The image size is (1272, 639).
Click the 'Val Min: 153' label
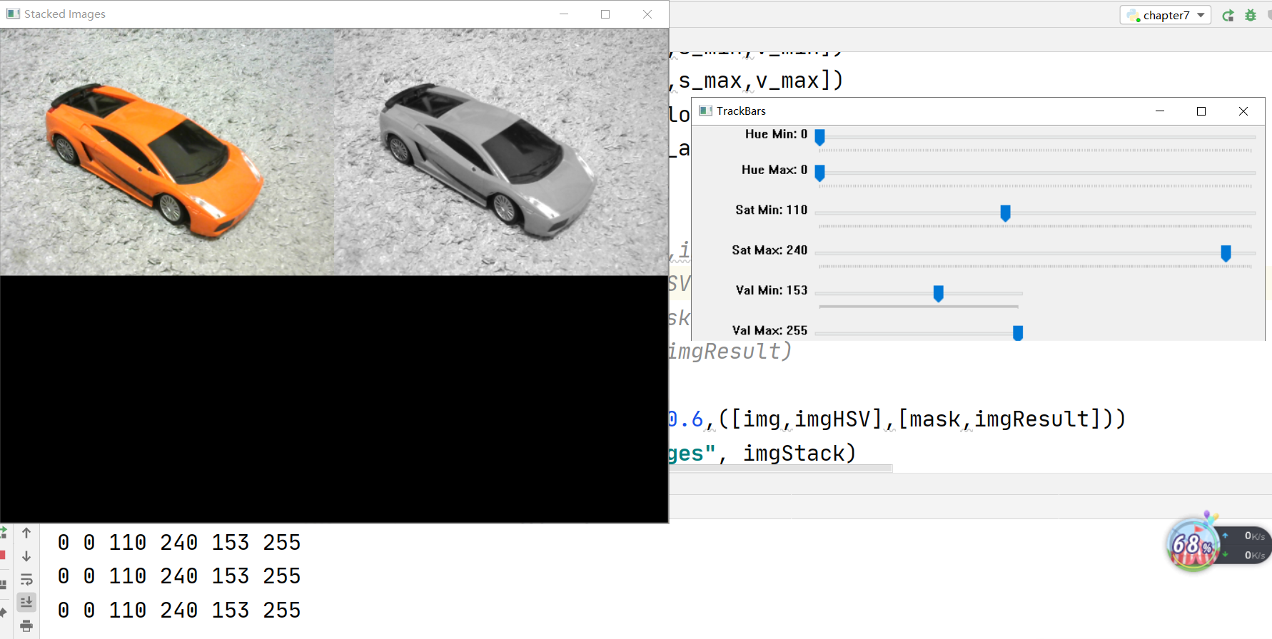772,290
